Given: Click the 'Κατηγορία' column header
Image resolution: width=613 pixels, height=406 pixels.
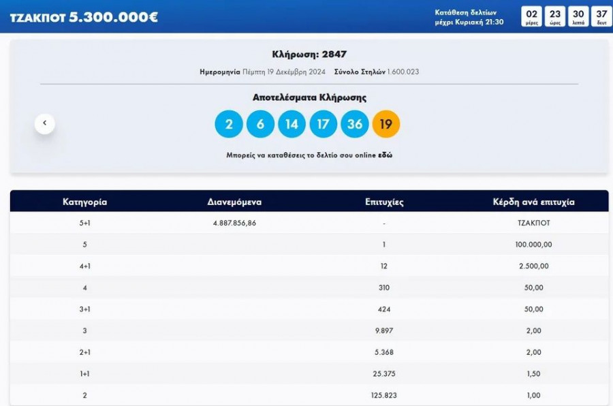Looking at the screenshot, I should point(84,202).
